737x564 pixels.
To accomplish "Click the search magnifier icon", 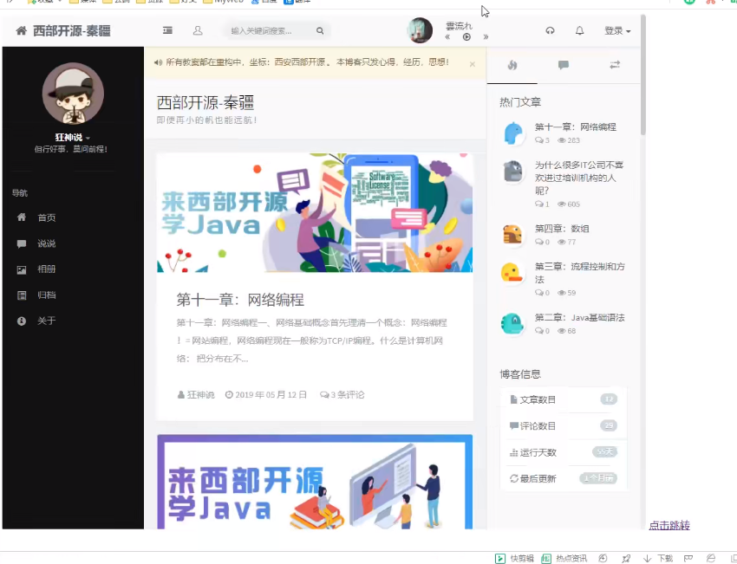I will tap(320, 31).
